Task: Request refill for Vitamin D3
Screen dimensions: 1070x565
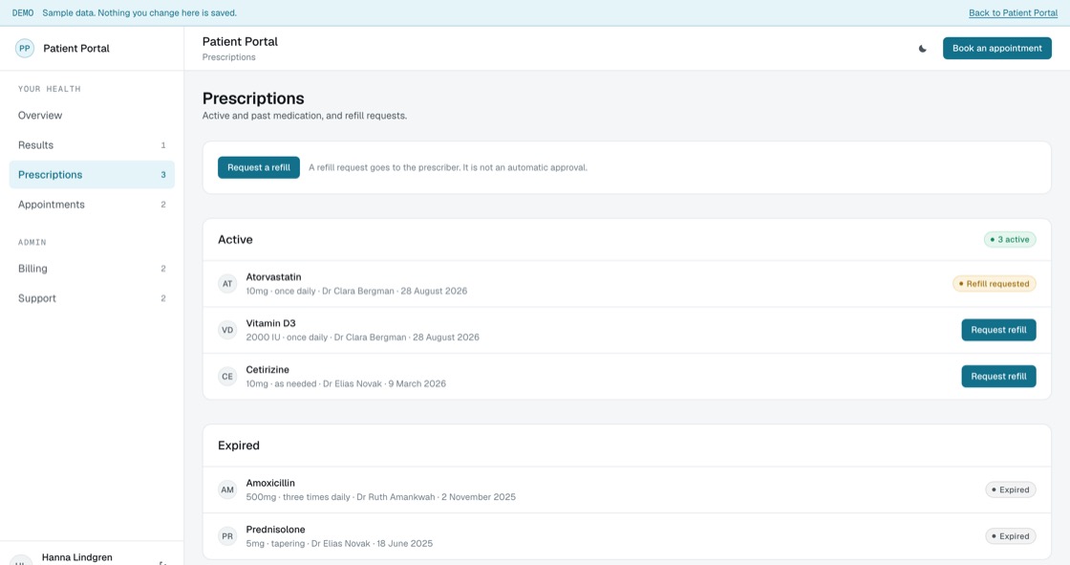Action: [x=998, y=330]
